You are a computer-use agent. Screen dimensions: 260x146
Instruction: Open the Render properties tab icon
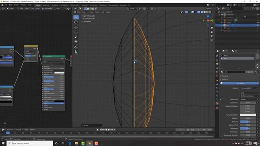pyautogui.click(x=217, y=60)
